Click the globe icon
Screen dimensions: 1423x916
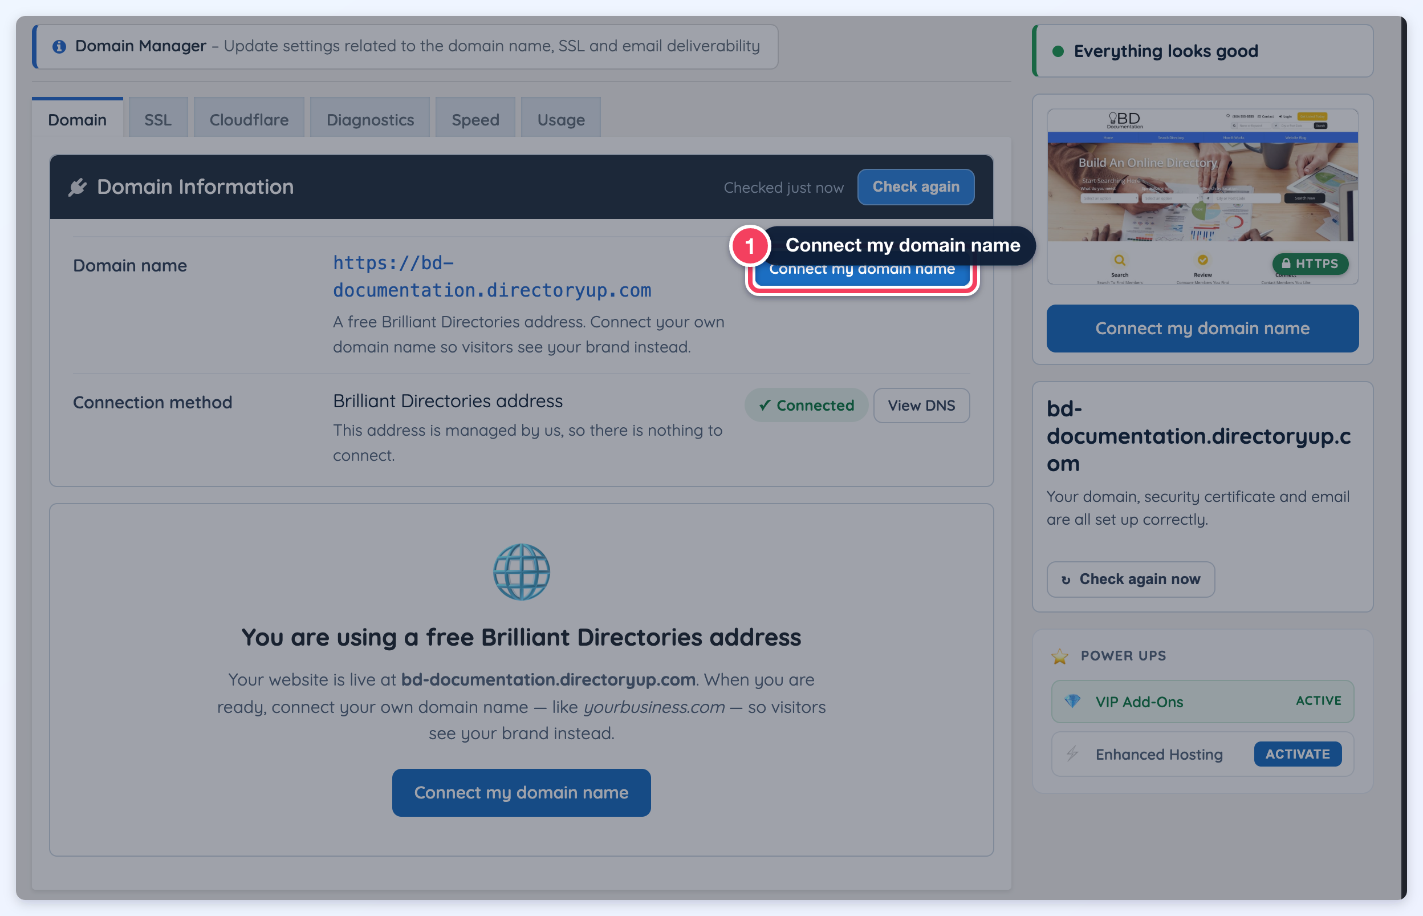point(521,572)
